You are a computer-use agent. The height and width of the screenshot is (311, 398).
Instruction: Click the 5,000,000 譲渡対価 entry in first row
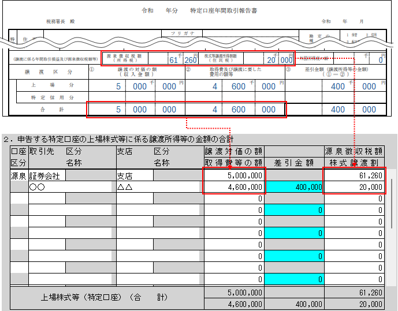point(234,175)
